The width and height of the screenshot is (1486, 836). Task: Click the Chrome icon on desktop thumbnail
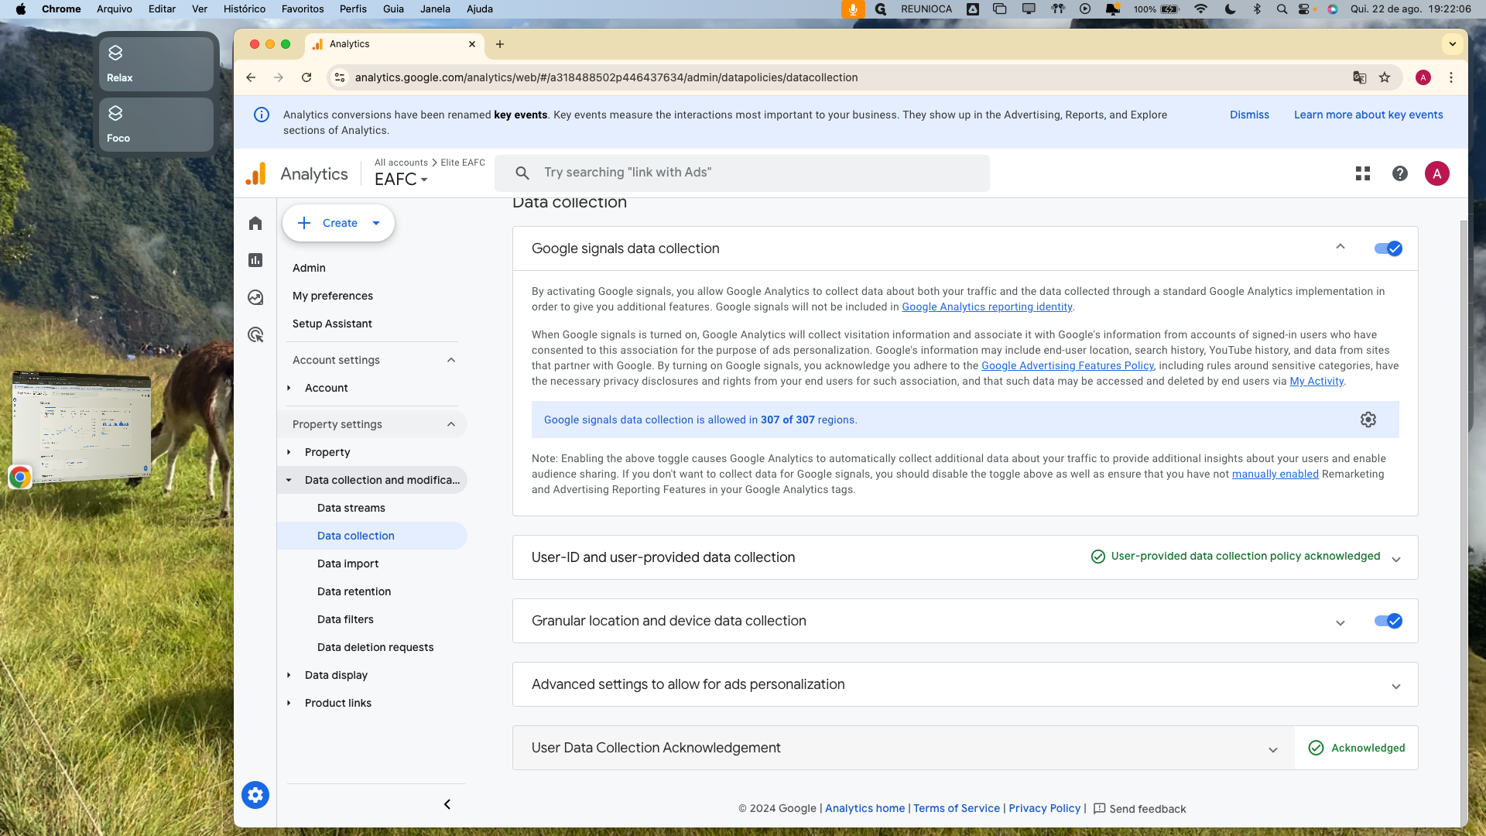[20, 477]
